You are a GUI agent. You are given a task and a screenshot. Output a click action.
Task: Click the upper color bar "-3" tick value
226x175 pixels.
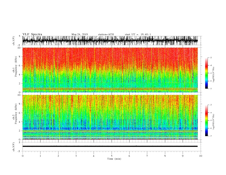[x=210, y=57]
